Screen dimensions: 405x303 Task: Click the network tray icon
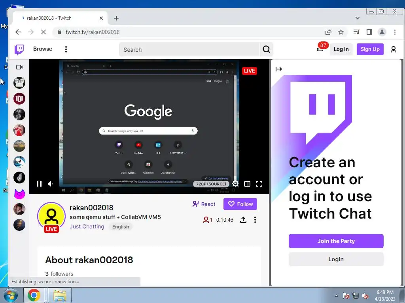(356, 296)
